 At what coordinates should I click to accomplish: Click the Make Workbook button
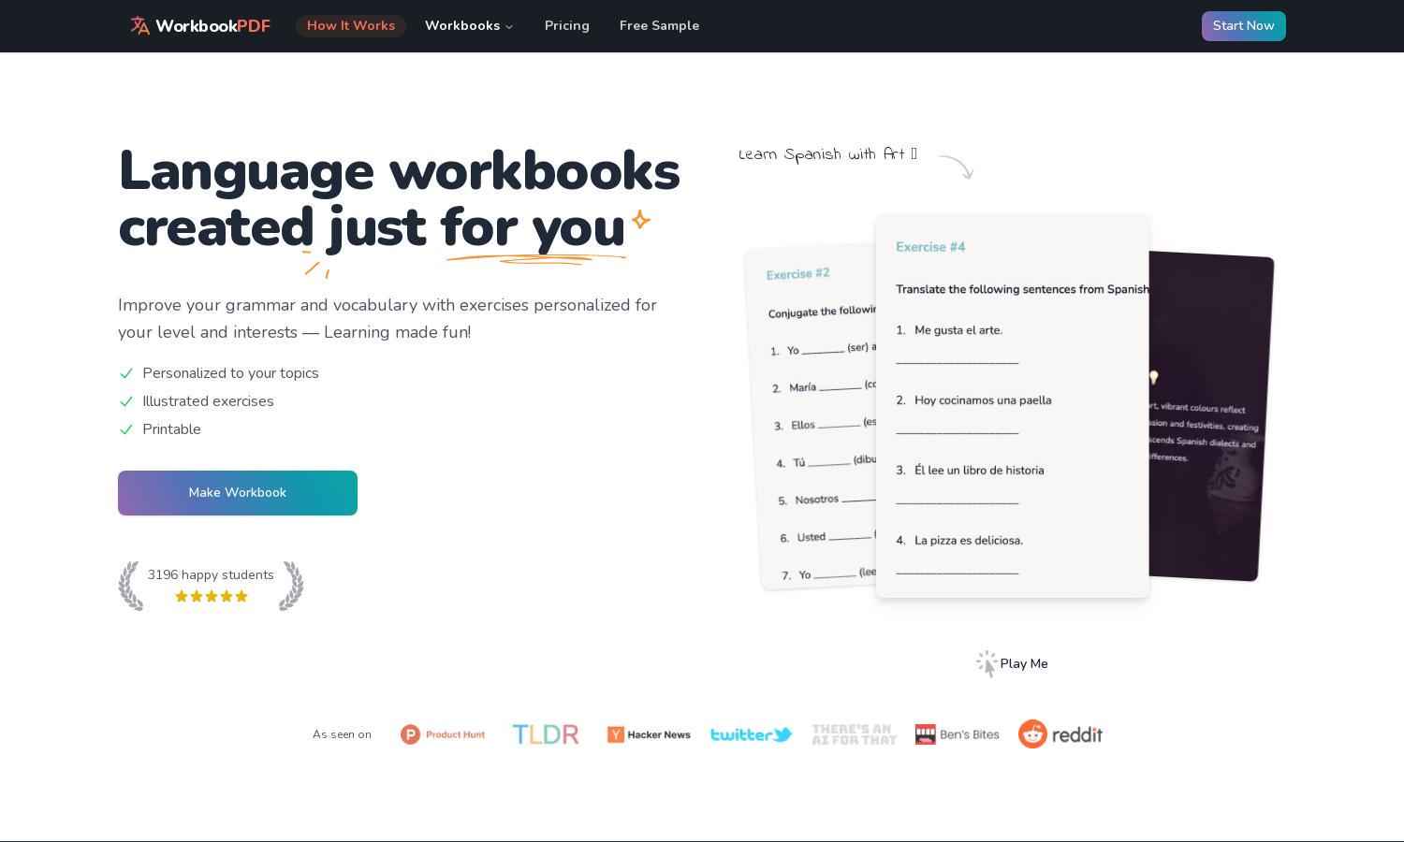point(238,493)
